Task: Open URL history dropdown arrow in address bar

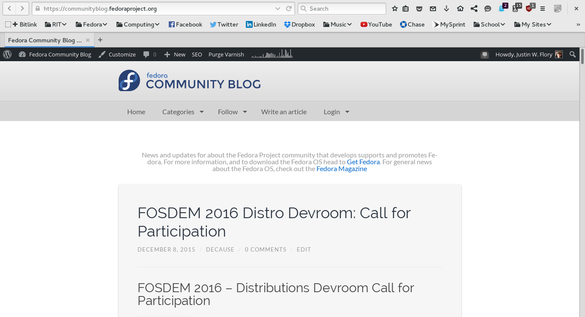Action: coord(278,9)
